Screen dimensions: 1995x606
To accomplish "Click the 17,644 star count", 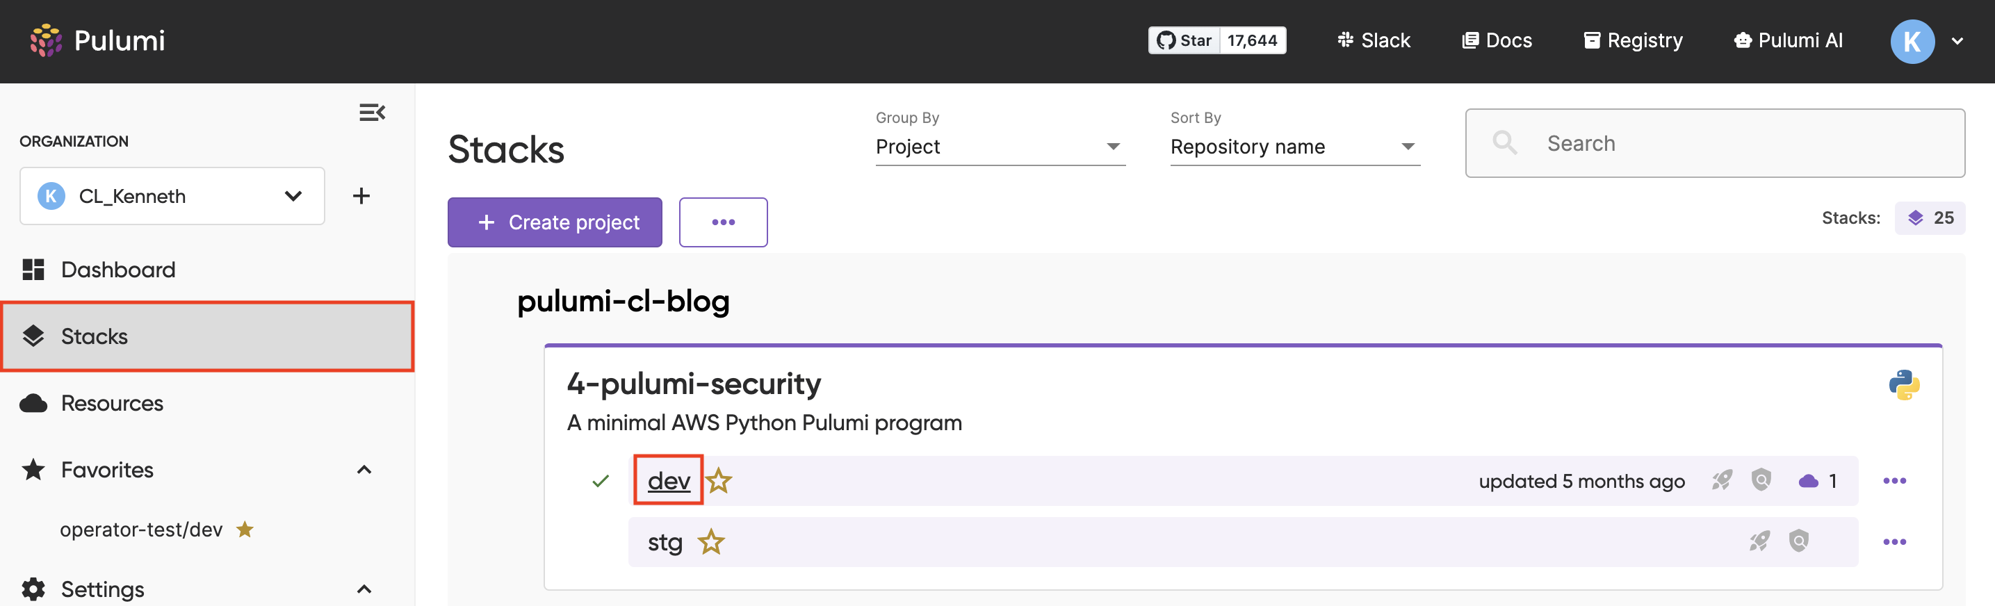I will [x=1253, y=40].
